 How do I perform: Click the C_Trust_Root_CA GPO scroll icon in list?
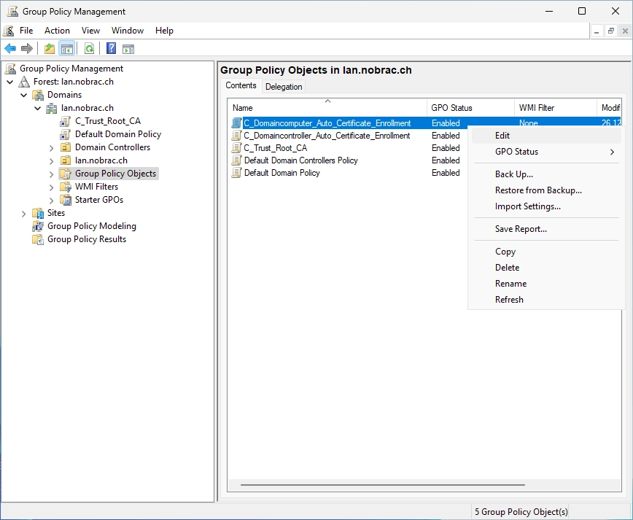pyautogui.click(x=236, y=148)
